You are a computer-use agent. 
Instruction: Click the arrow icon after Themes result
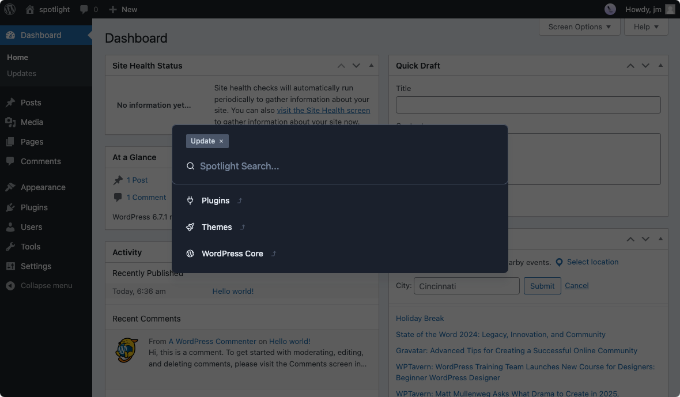pyautogui.click(x=243, y=227)
